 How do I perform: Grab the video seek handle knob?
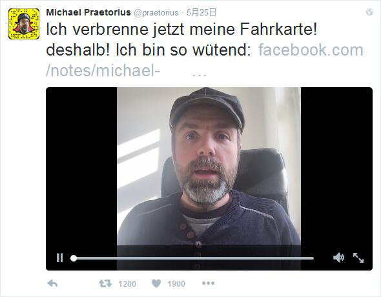(x=74, y=258)
